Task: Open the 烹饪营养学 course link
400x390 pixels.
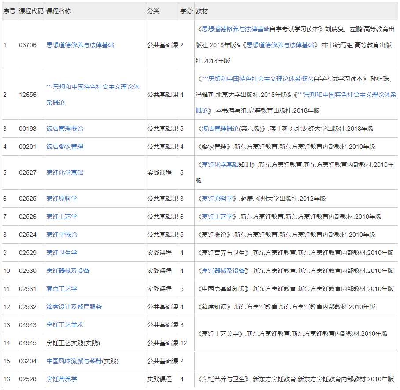Action: click(62, 379)
